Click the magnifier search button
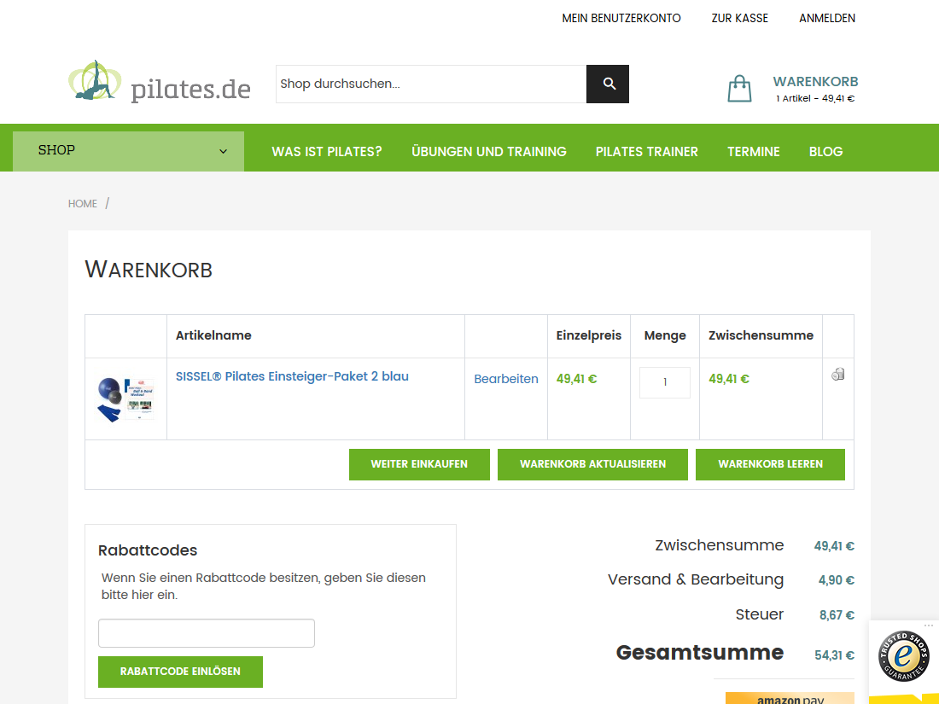 608,84
